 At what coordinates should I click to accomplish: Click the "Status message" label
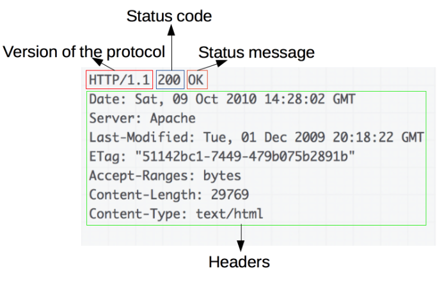(256, 52)
